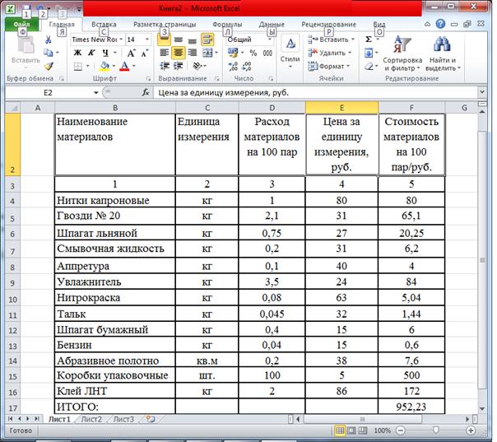Viewport: 497px width, 442px height.
Task: Toggle bottom vertical alignment
Action: [x=192, y=40]
